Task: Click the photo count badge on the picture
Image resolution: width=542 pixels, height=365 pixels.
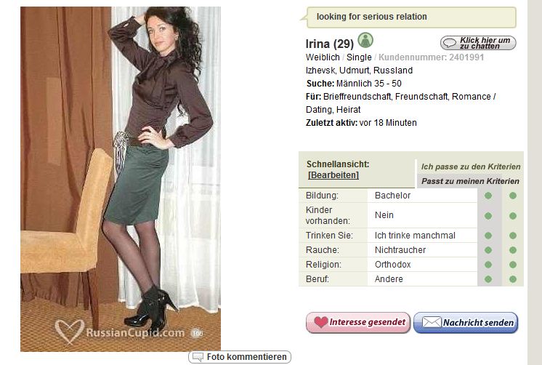Action: [197, 333]
